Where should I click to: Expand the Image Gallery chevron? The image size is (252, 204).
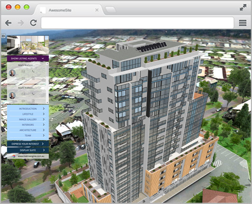[44, 119]
